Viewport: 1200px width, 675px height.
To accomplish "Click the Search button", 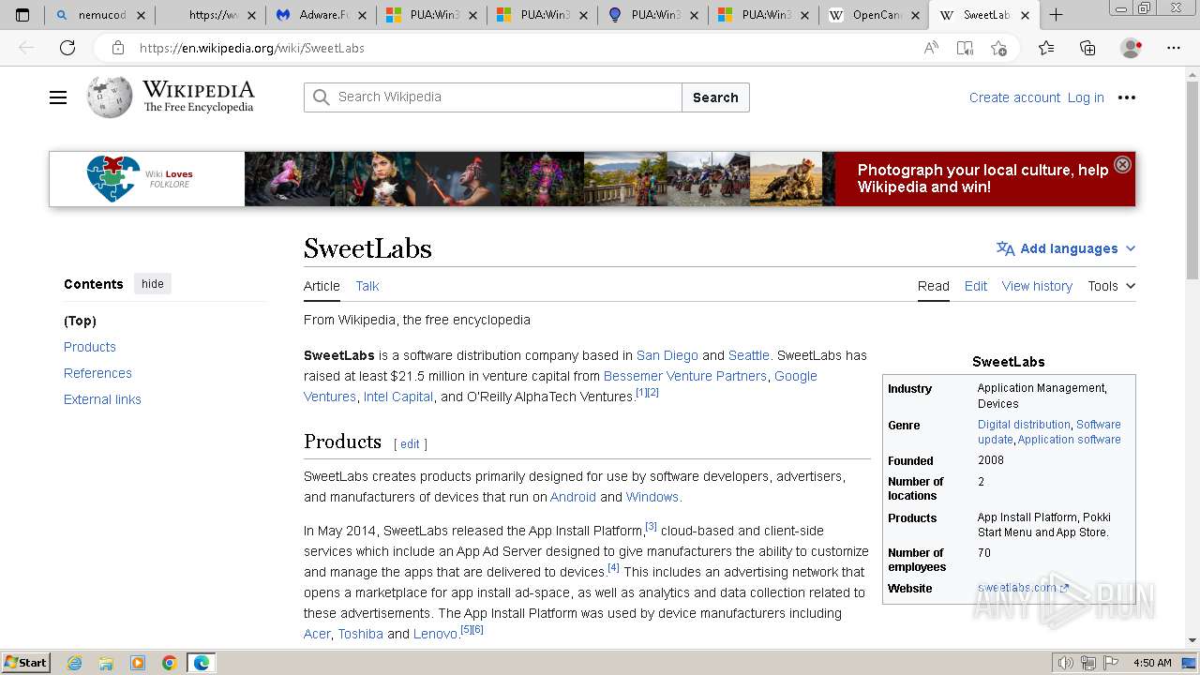I will pos(715,97).
